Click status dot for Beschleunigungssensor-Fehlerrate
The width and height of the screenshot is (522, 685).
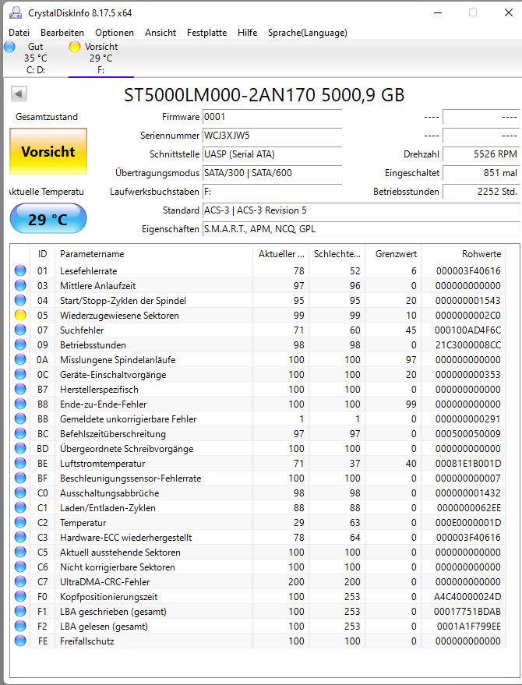click(20, 478)
